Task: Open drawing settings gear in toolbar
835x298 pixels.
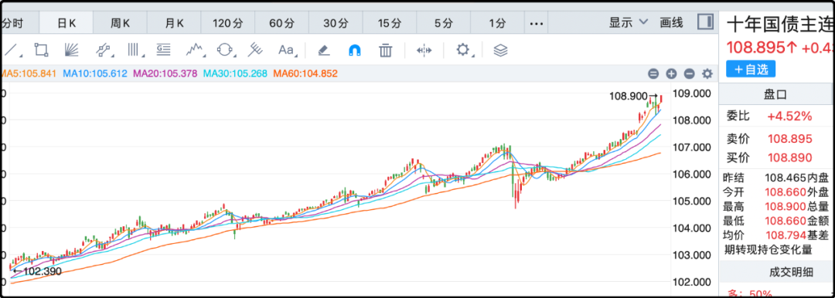Action: point(463,50)
